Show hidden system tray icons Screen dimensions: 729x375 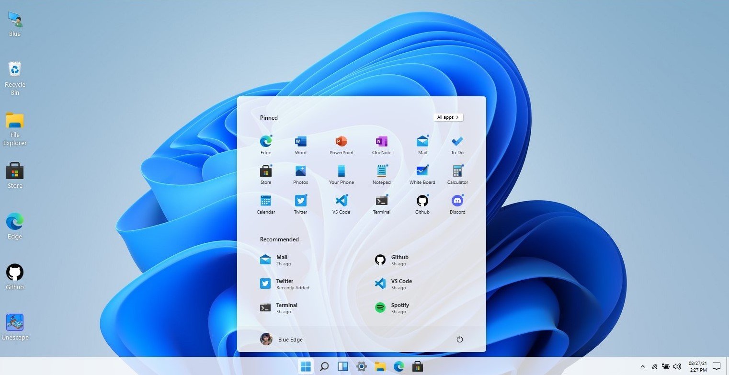pos(643,366)
